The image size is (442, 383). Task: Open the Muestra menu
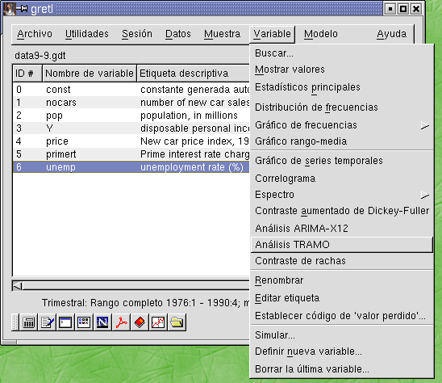coord(222,34)
